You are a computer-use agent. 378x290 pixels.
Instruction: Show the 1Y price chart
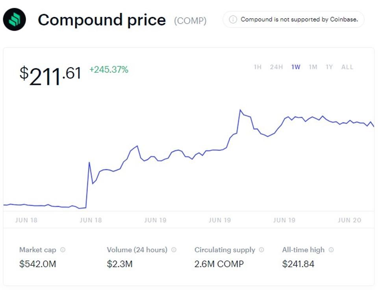(329, 67)
